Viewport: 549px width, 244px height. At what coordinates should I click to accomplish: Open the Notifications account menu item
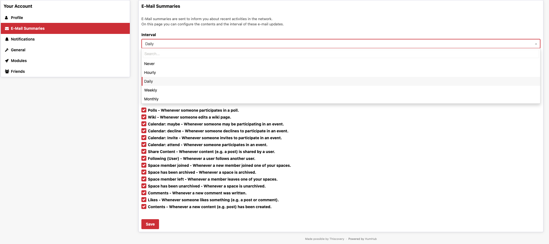point(23,39)
